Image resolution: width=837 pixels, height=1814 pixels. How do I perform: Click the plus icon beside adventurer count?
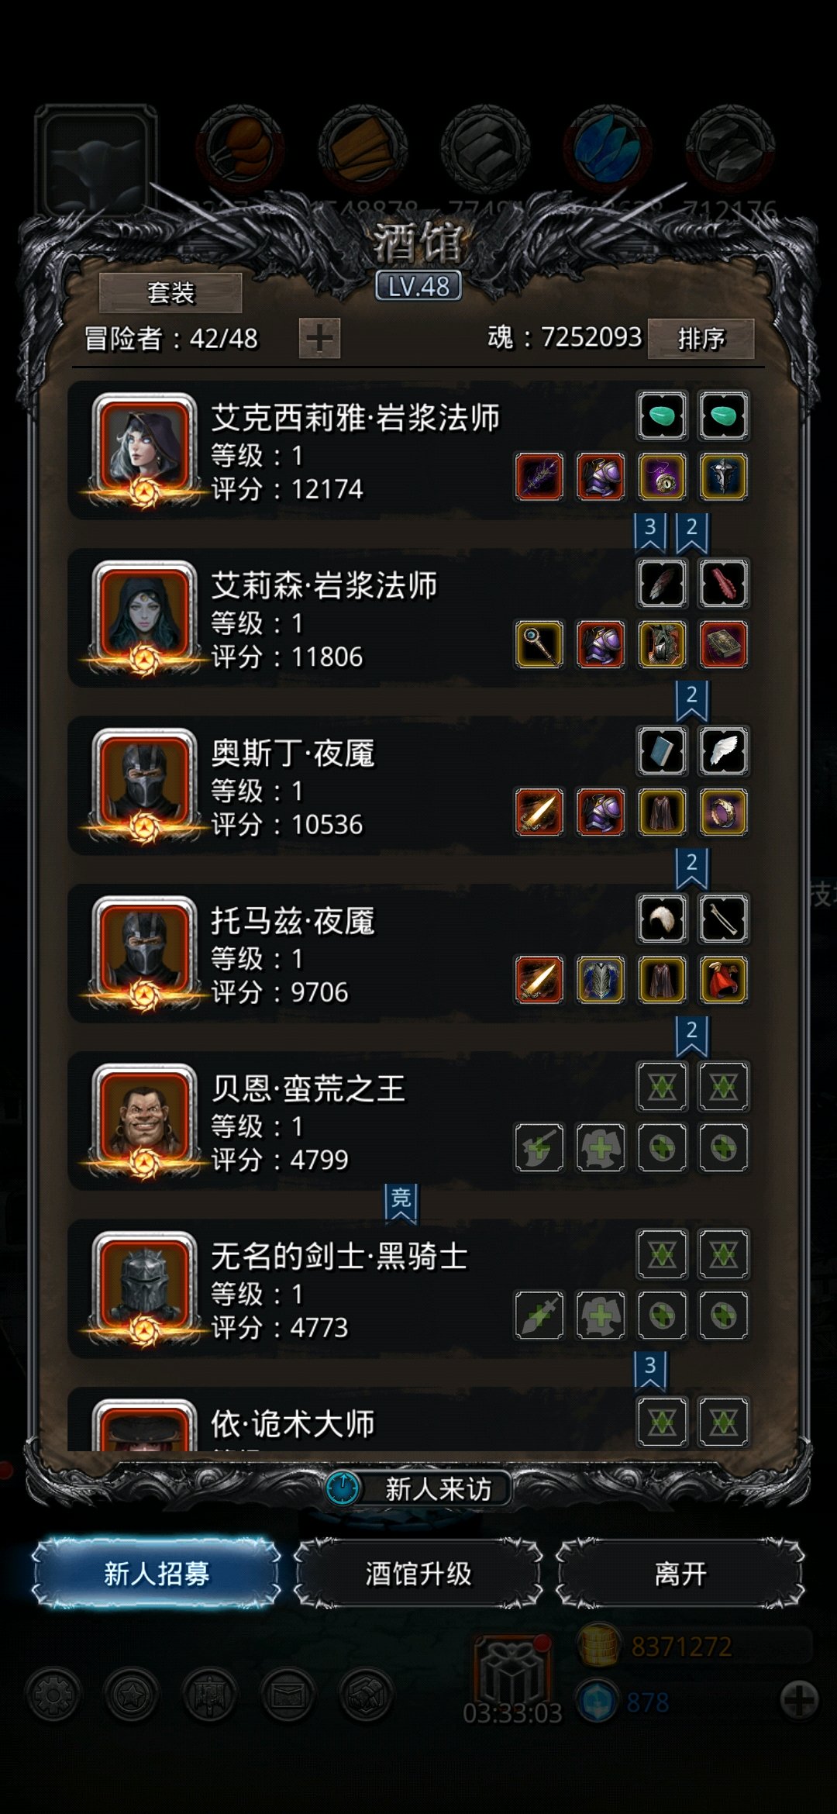pyautogui.click(x=319, y=339)
